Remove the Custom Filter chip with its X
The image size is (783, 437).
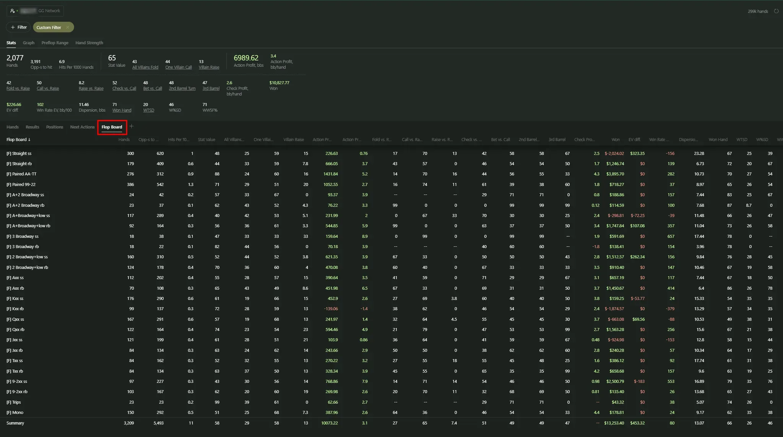(68, 28)
